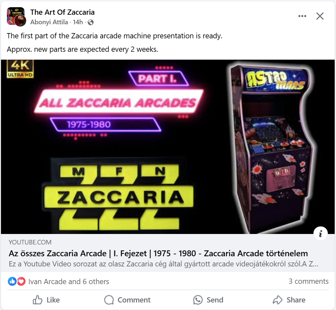Open The Art Of Zaccaria page avatar
This screenshot has width=336, height=310.
point(16,17)
